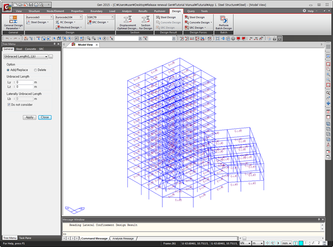333x247 pixels.
Task: Open the non dropdown in status bar
Action: [287, 243]
